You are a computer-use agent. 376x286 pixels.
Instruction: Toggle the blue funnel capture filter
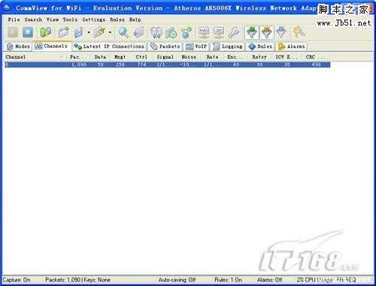pos(281,32)
